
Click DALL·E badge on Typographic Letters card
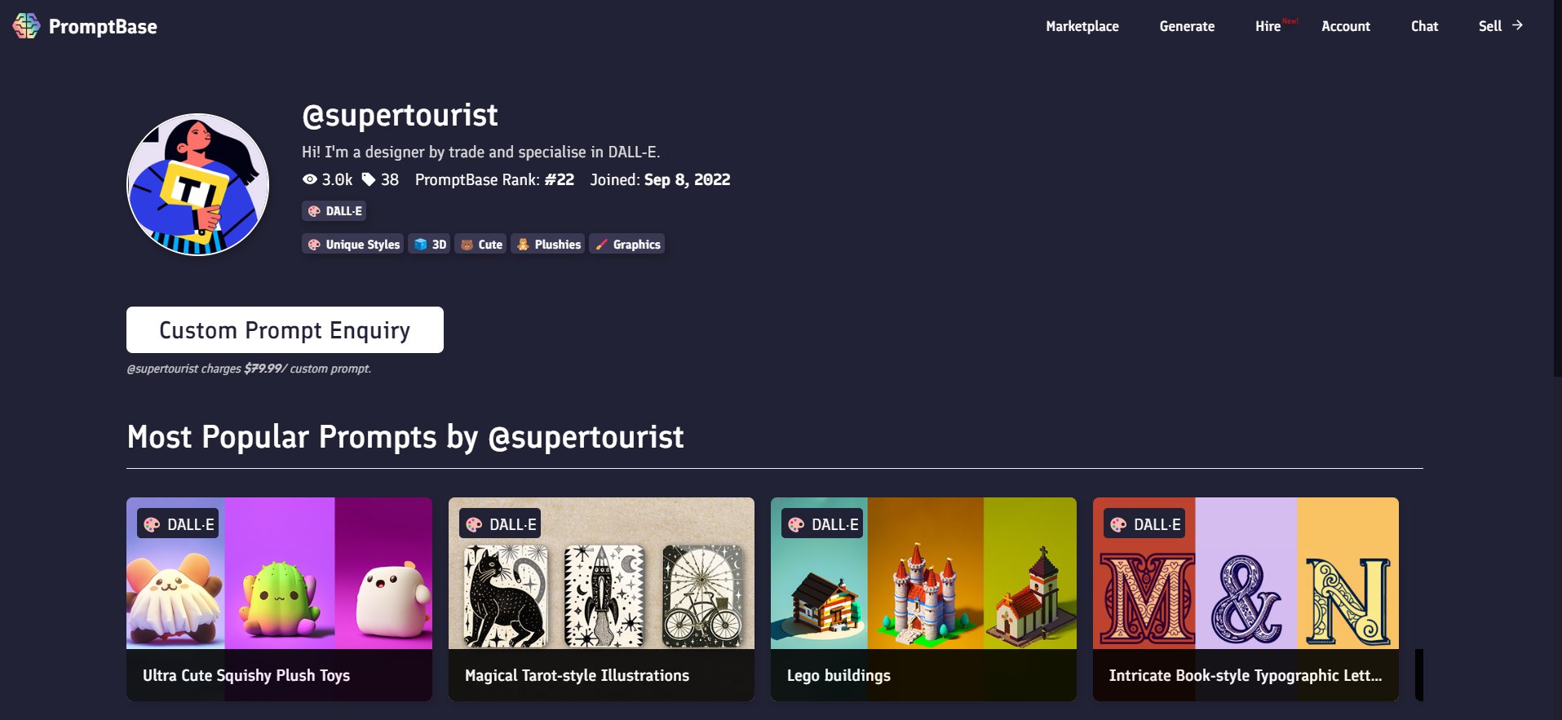(1144, 524)
